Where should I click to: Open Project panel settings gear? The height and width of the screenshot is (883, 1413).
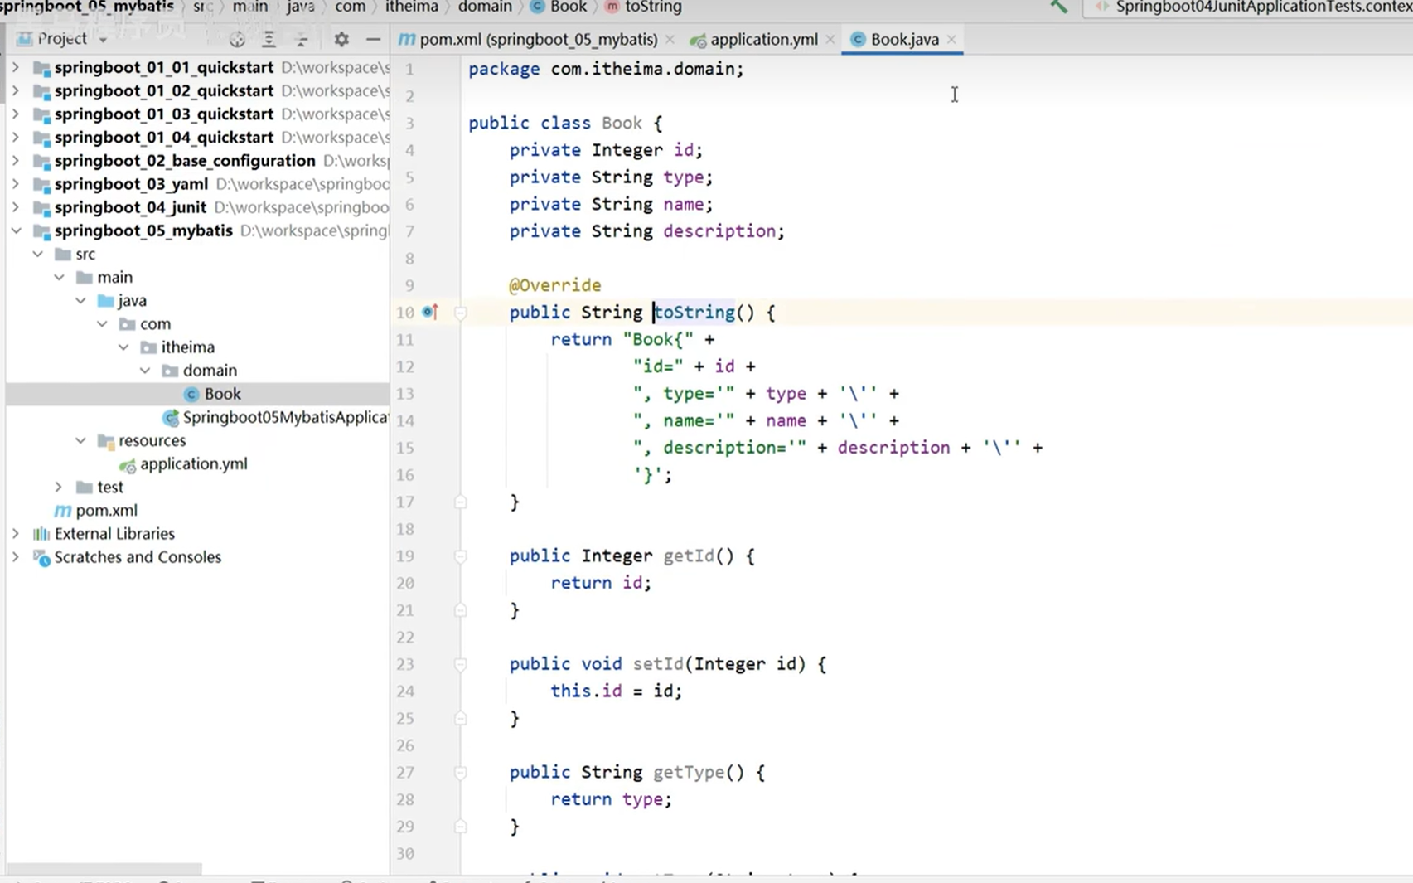[341, 39]
